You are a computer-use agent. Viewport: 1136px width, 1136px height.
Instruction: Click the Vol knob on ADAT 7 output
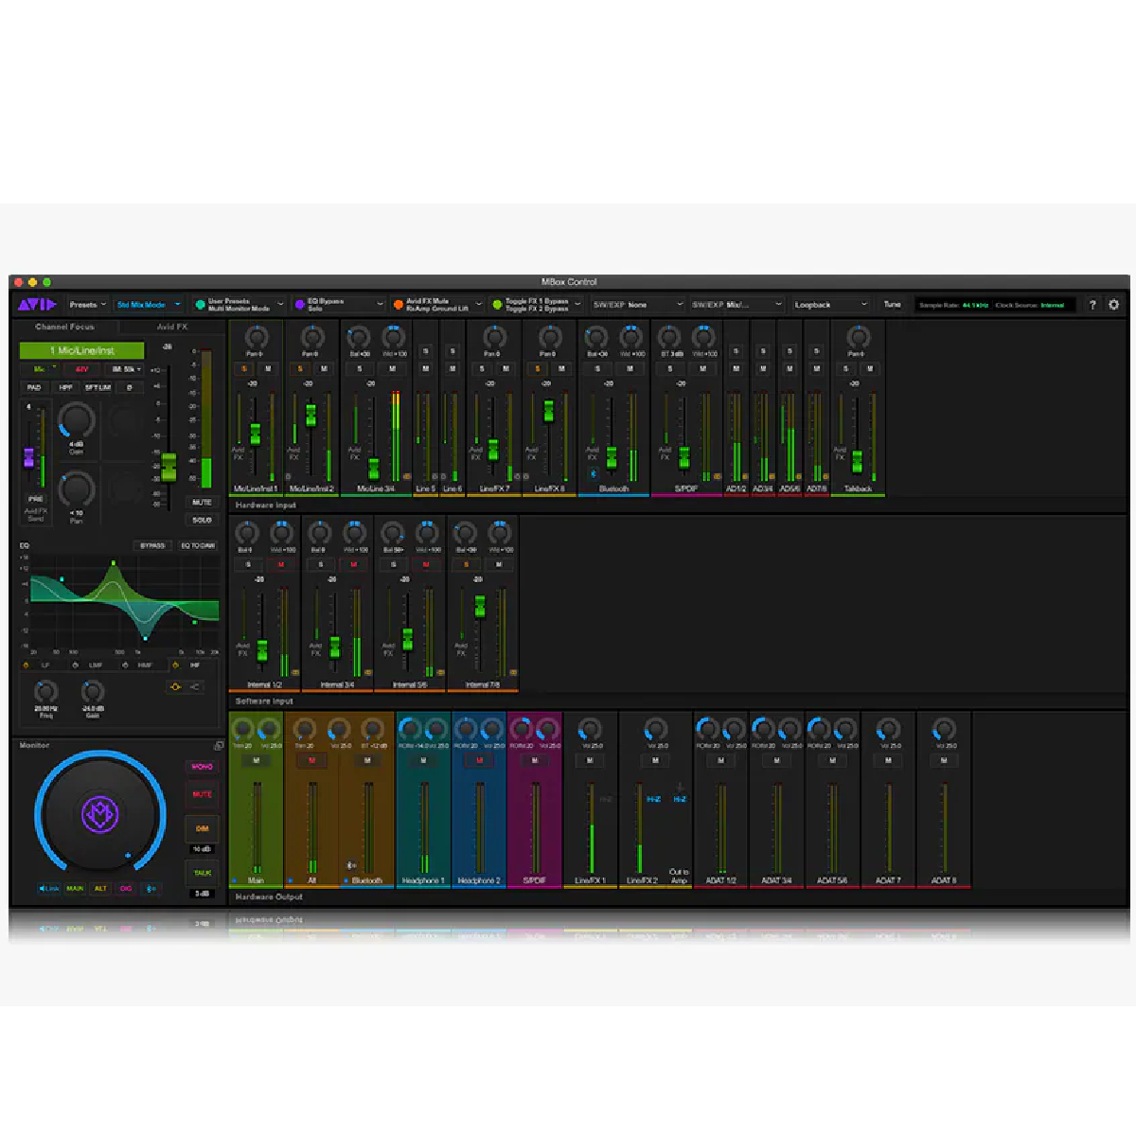coord(888,729)
